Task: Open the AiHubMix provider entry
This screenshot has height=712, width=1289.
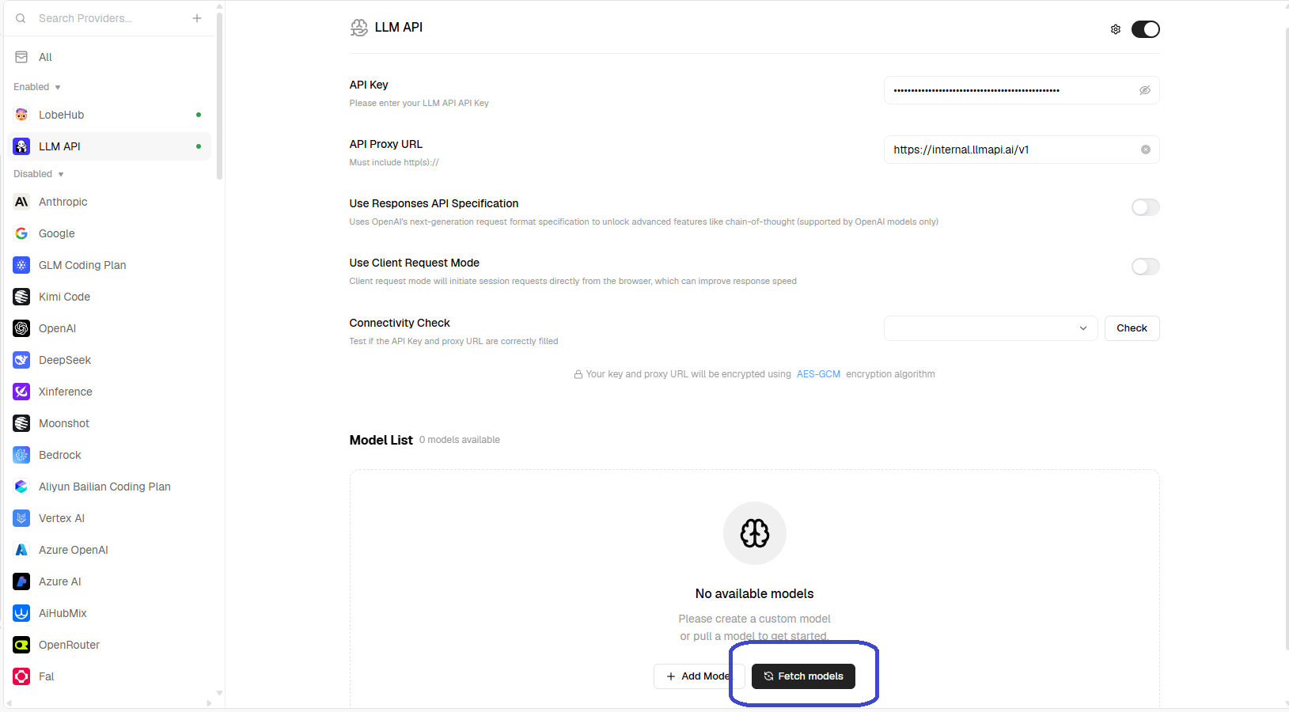Action: click(109, 613)
